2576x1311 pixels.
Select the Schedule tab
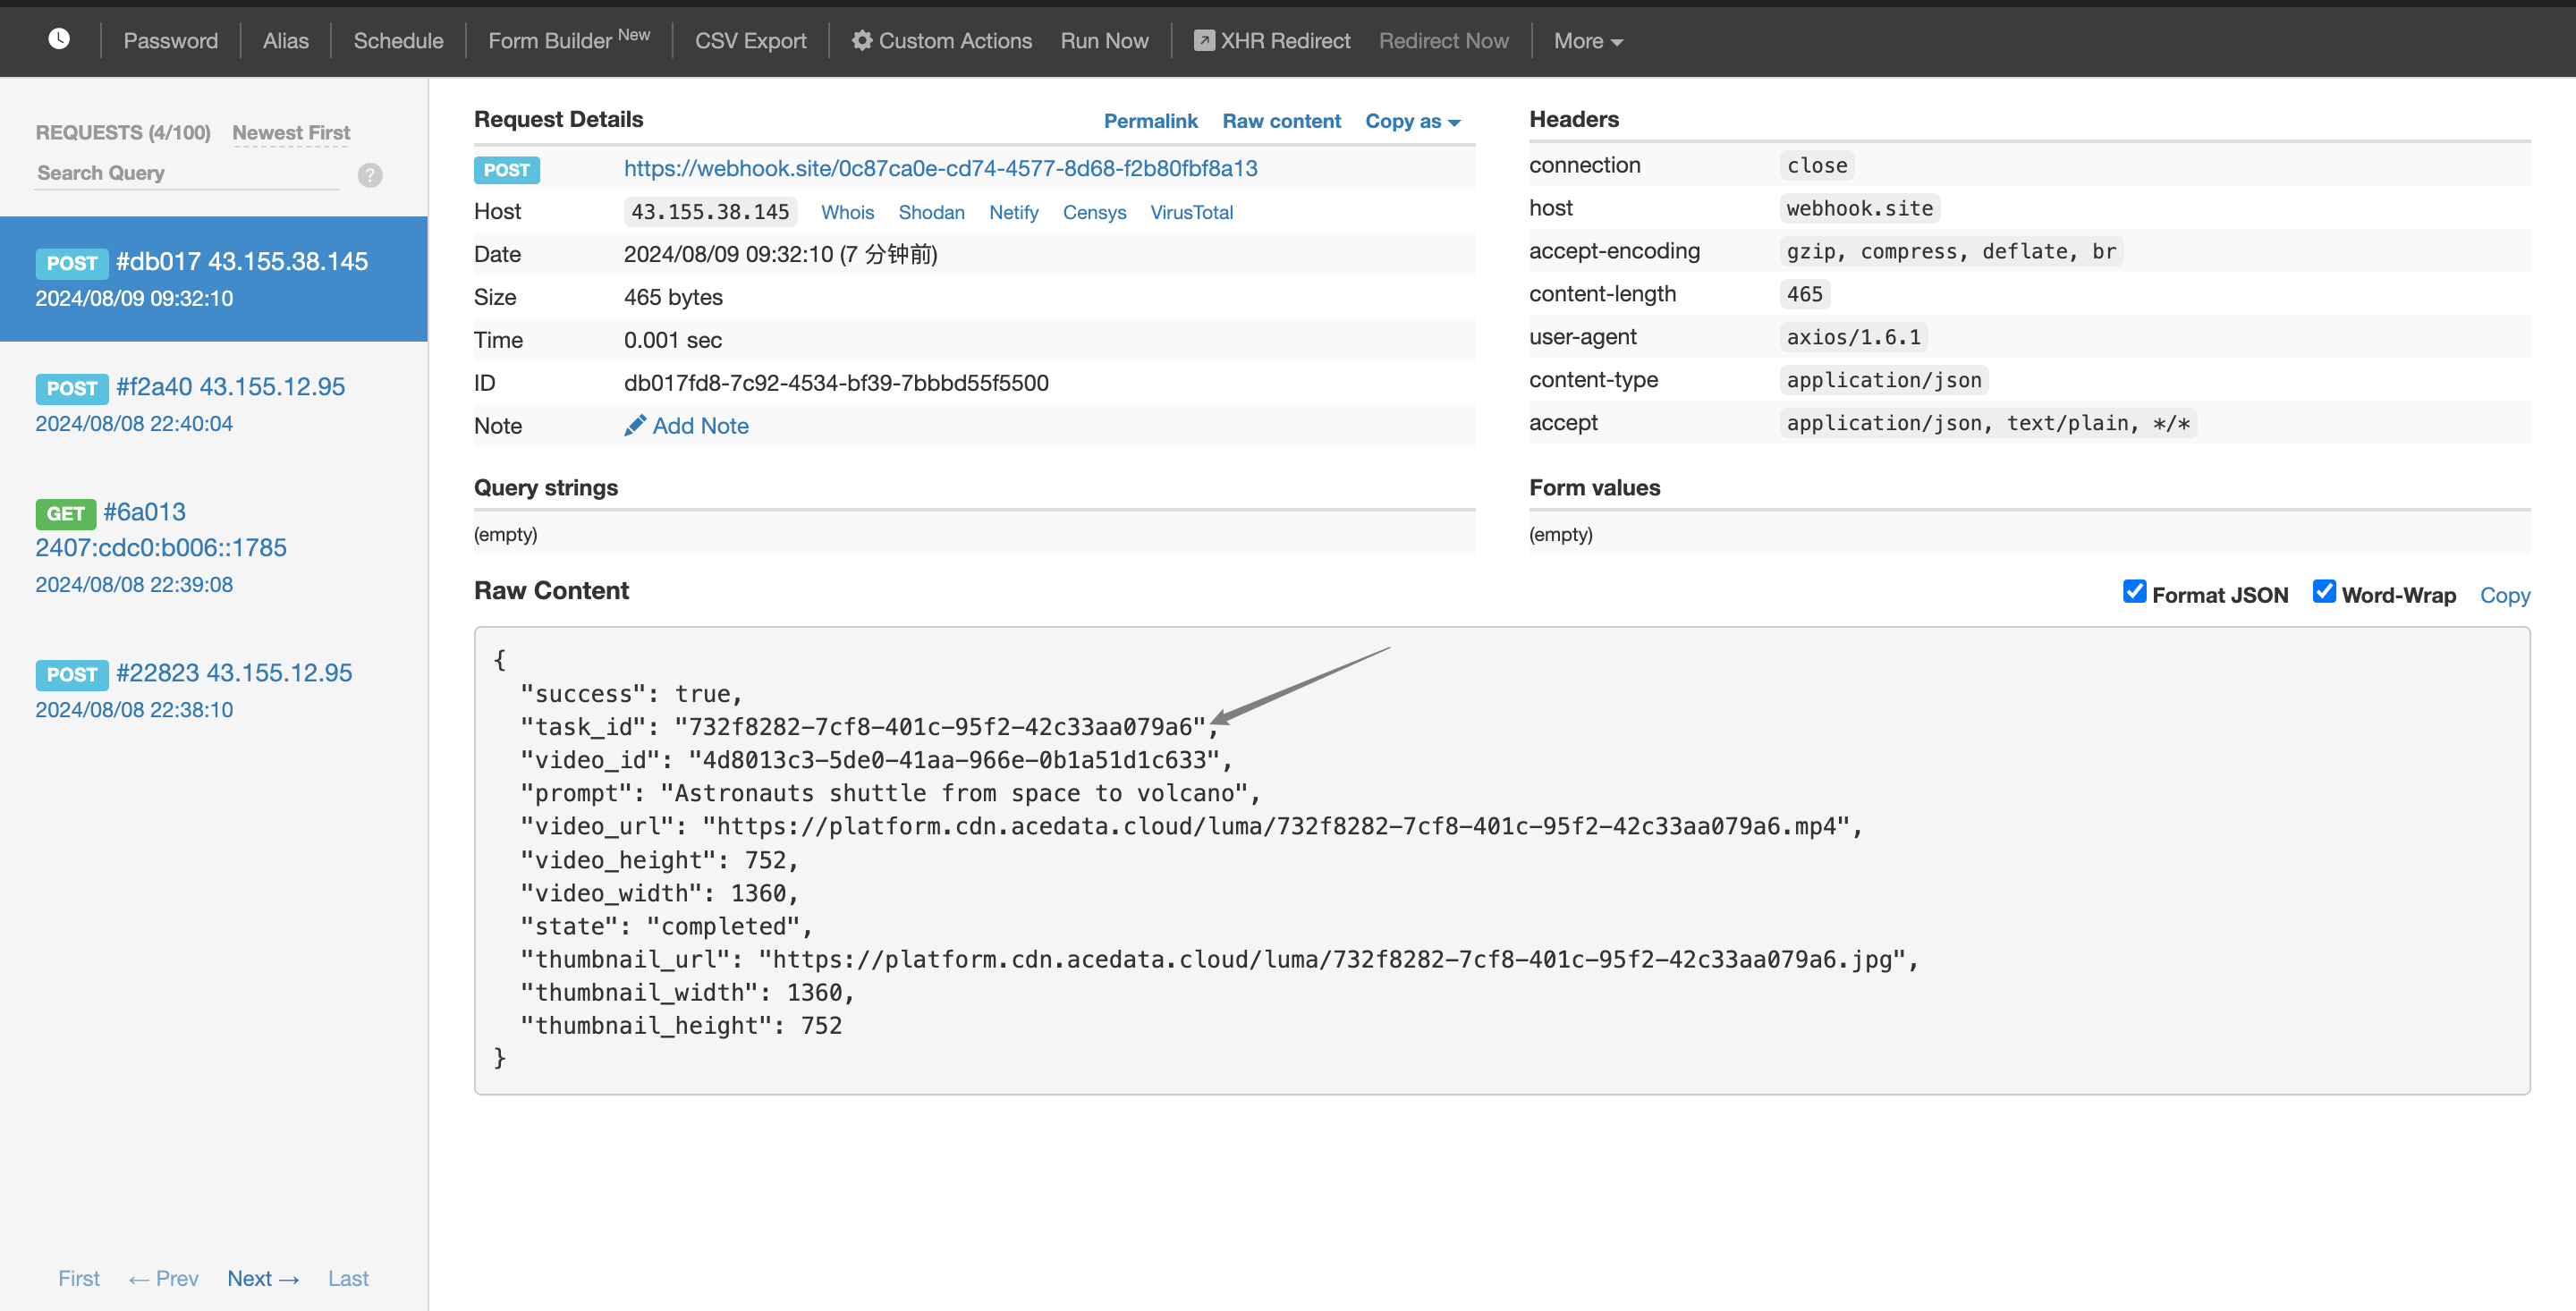[396, 40]
